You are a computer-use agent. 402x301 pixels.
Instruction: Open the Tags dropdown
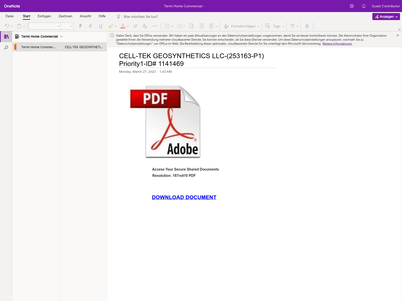pyautogui.click(x=275, y=26)
